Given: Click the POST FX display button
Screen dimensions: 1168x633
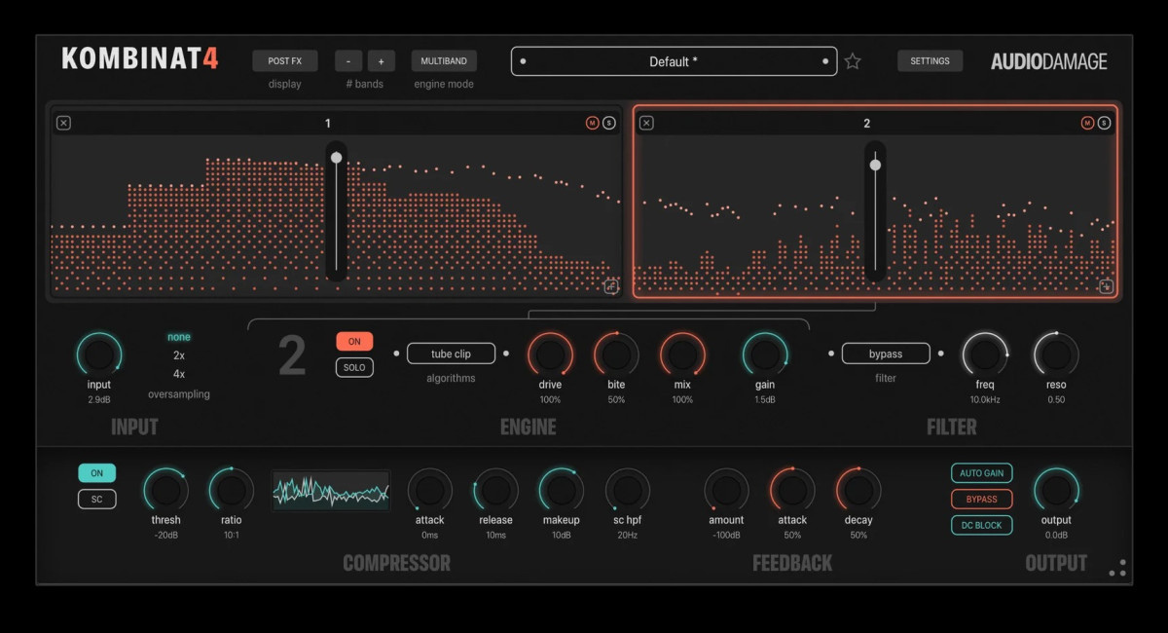Looking at the screenshot, I should (285, 61).
